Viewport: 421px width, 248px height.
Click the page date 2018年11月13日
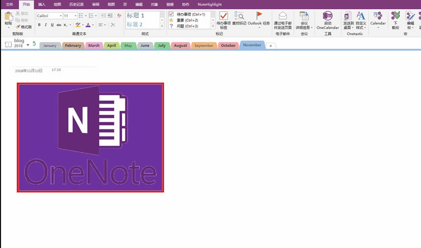[29, 71]
